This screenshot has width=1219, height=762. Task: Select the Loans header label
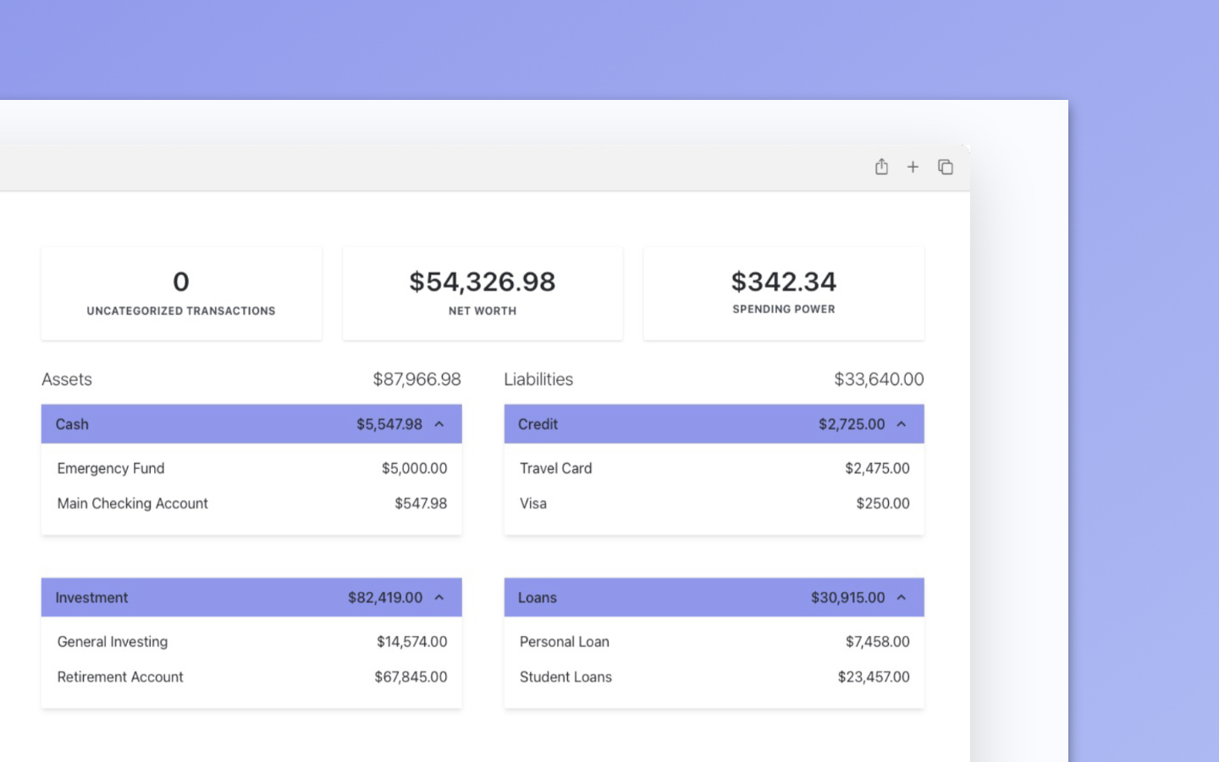537,598
